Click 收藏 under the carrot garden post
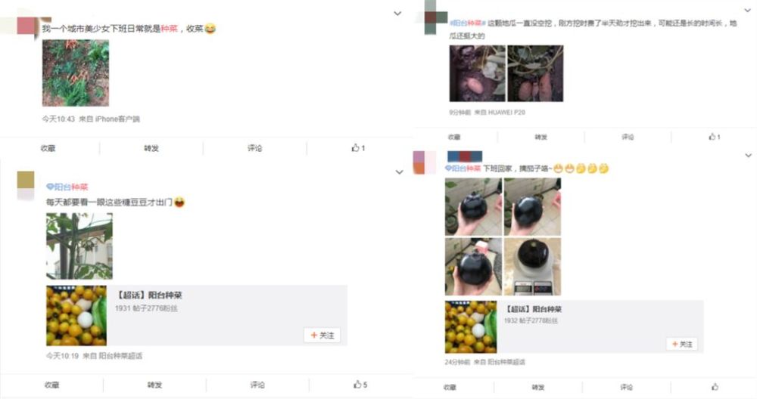 [x=48, y=148]
